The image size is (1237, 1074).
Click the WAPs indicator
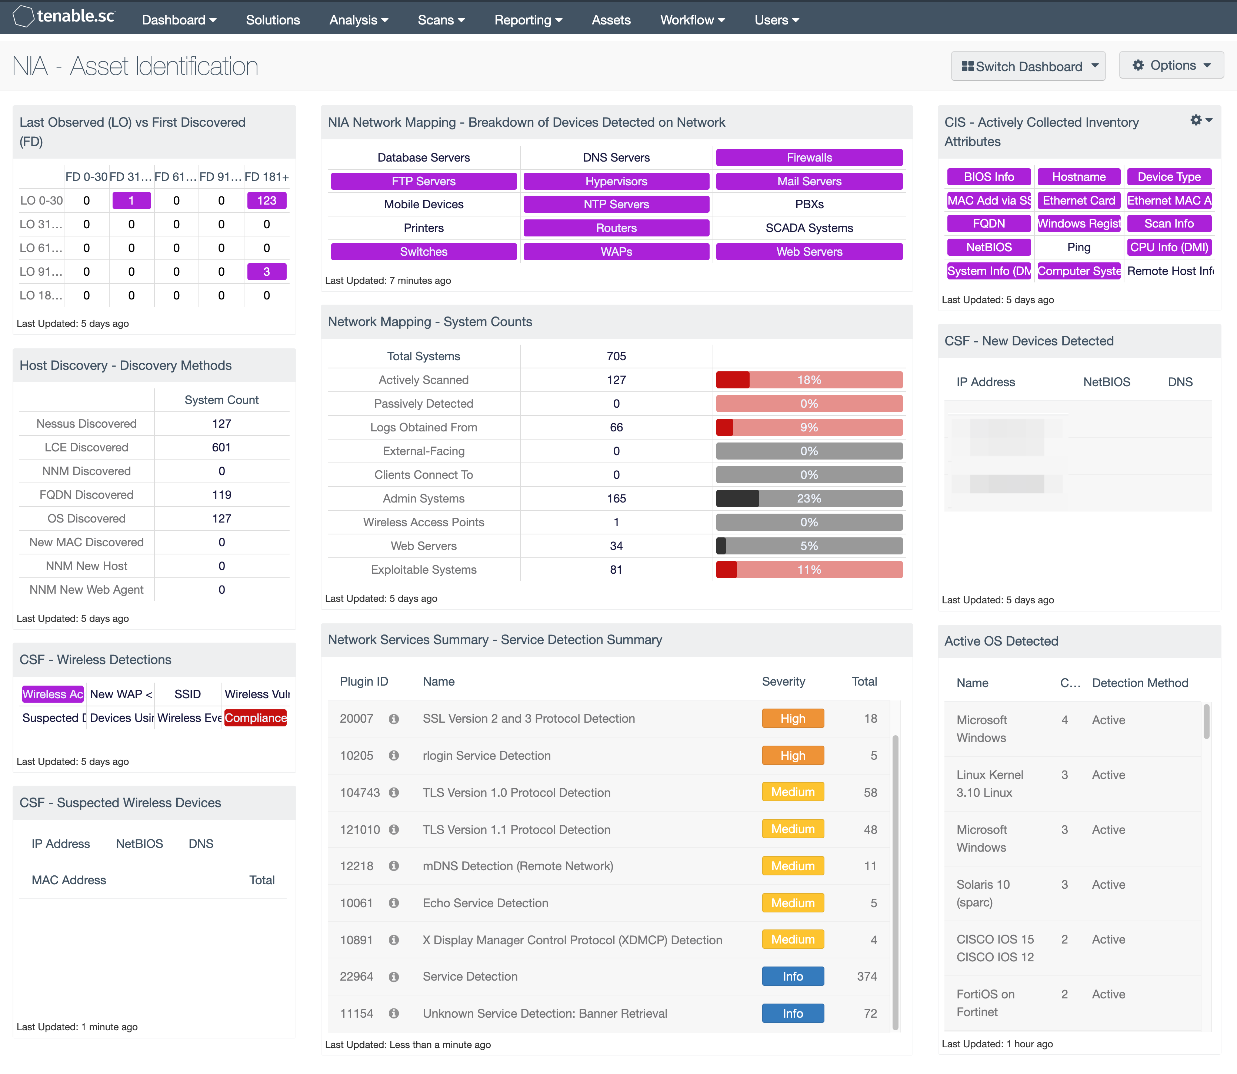point(616,252)
